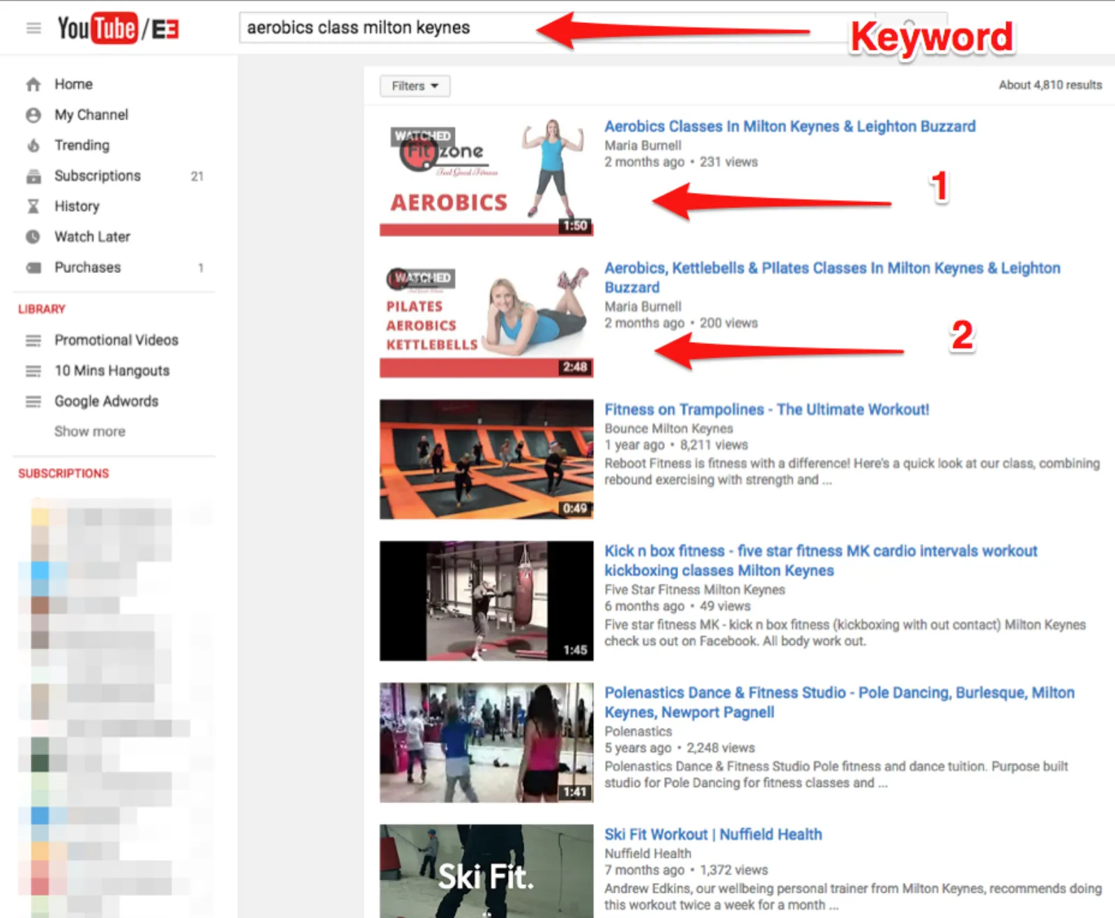This screenshot has height=918, width=1115.
Task: Click the kickboxing punching bag thumbnail
Action: [x=486, y=601]
